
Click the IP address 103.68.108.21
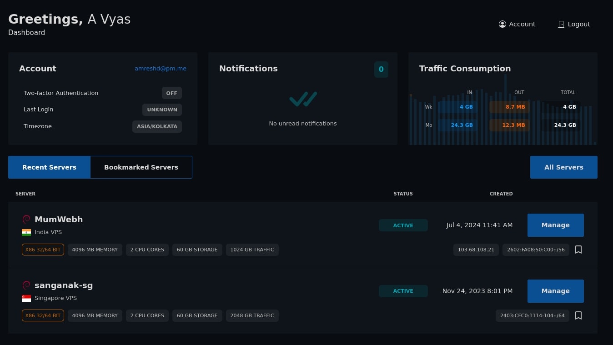click(476, 250)
